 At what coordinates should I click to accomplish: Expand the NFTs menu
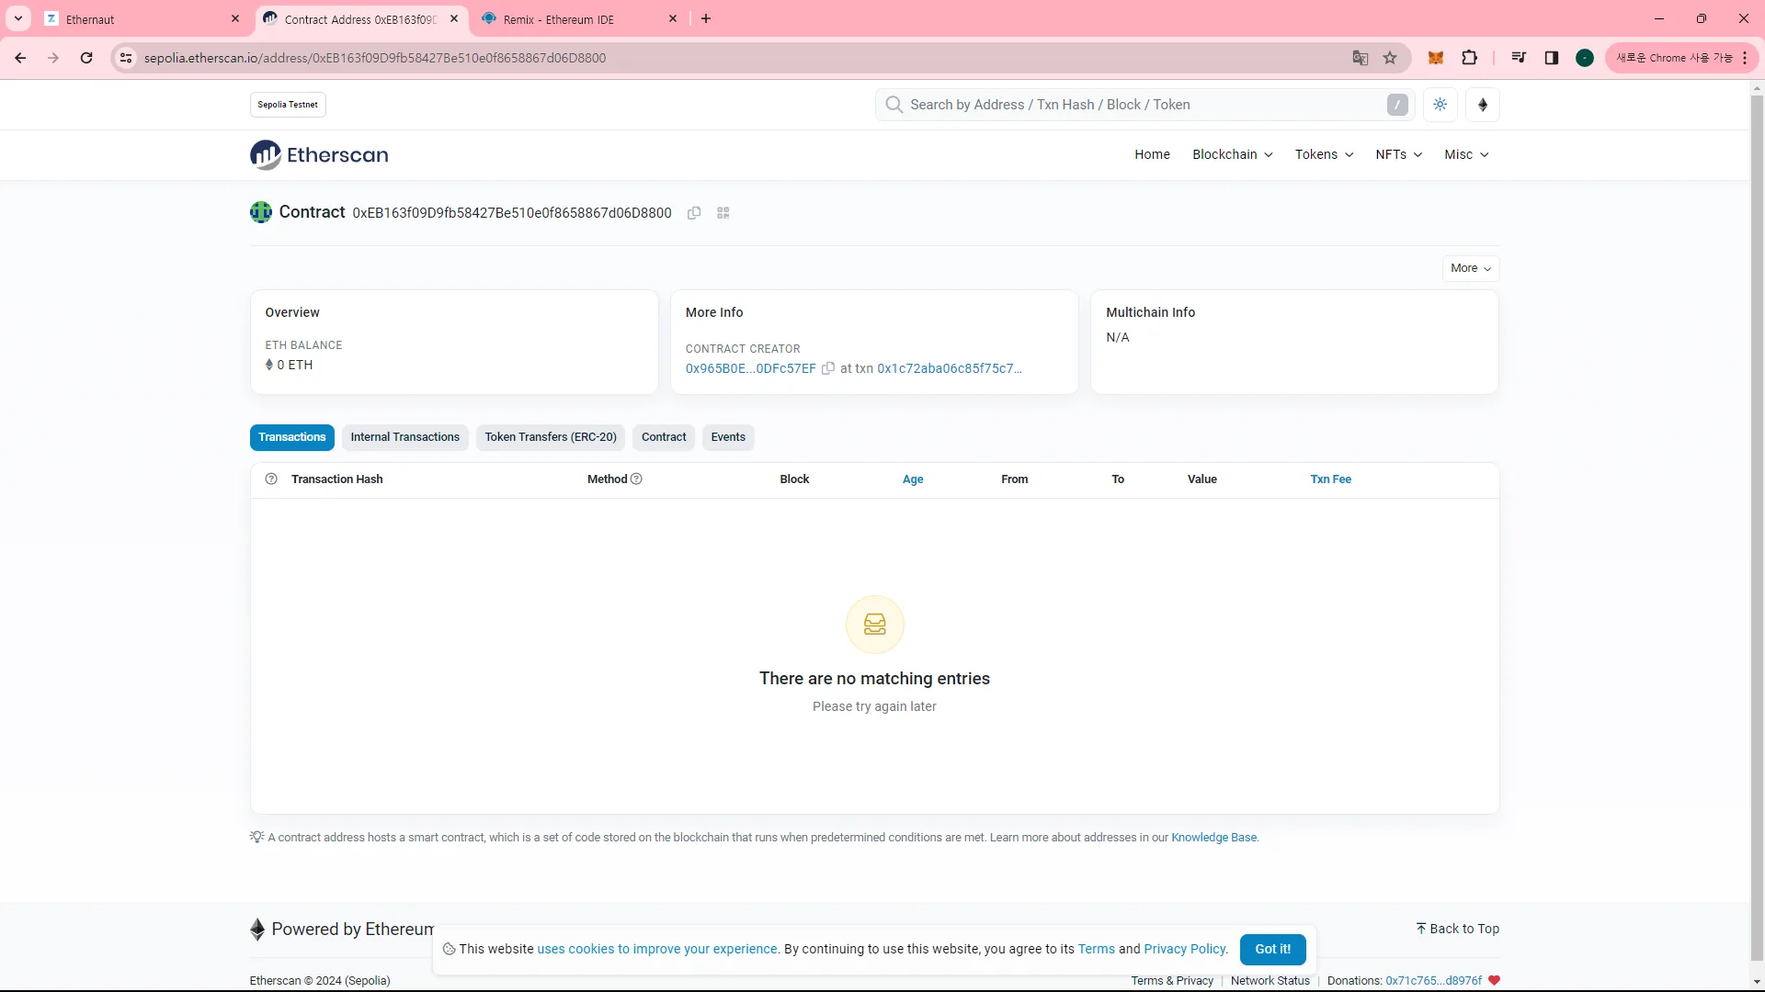point(1398,155)
